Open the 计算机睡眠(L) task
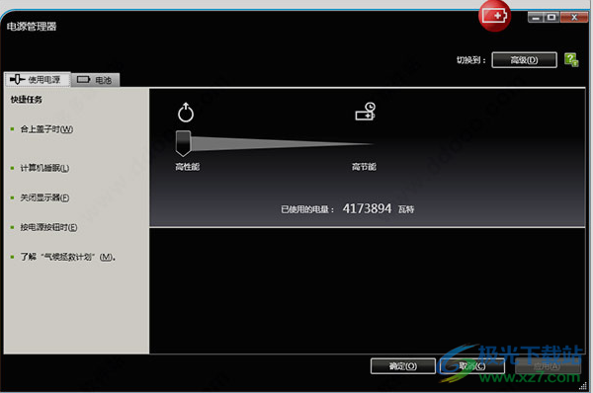 (x=44, y=168)
